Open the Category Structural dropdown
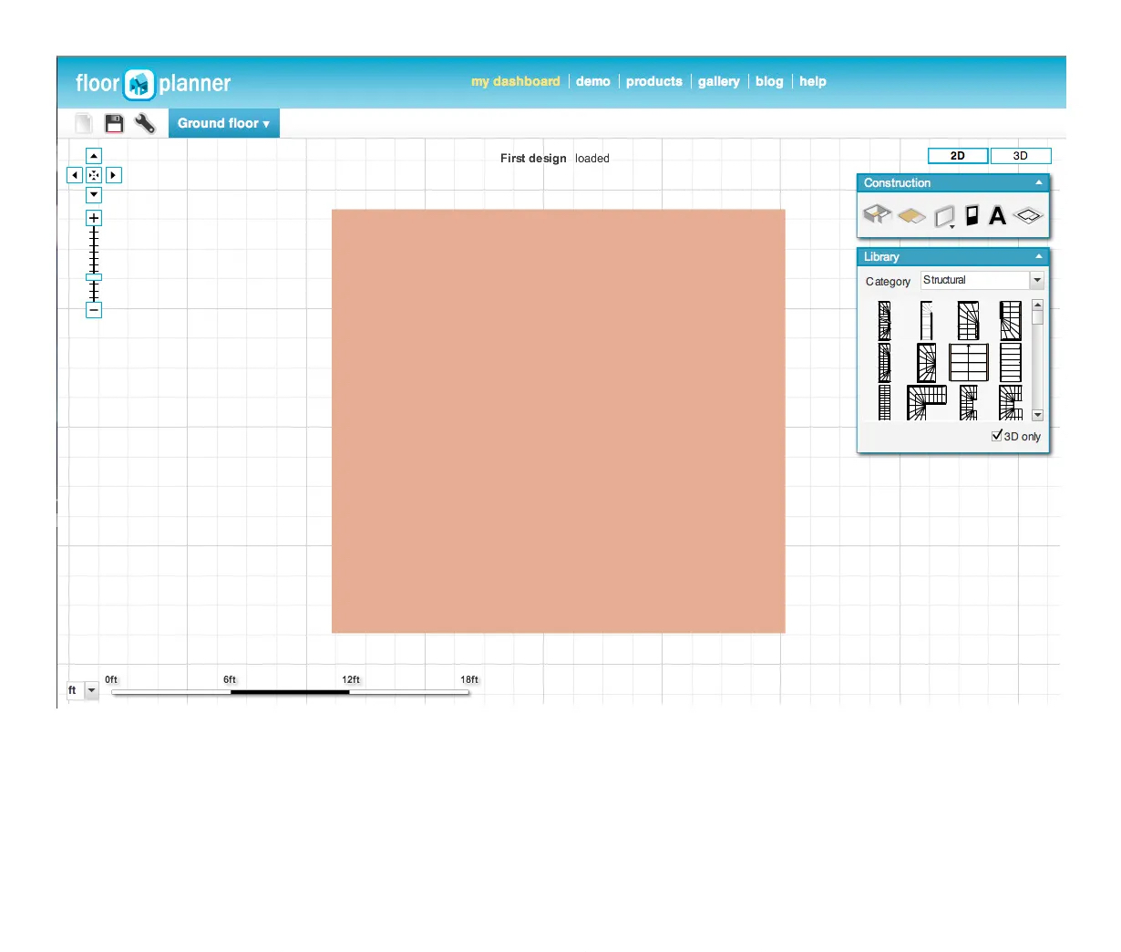This screenshot has width=1121, height=952. pyautogui.click(x=1037, y=280)
